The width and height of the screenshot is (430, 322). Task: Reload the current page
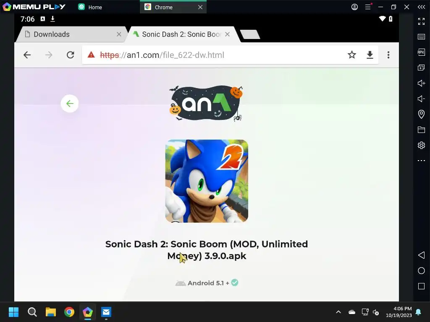tap(71, 55)
